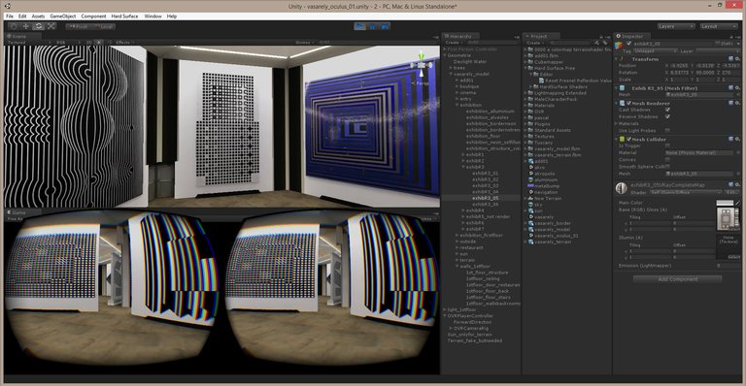Open the Transform component gear menu

pyautogui.click(x=737, y=59)
